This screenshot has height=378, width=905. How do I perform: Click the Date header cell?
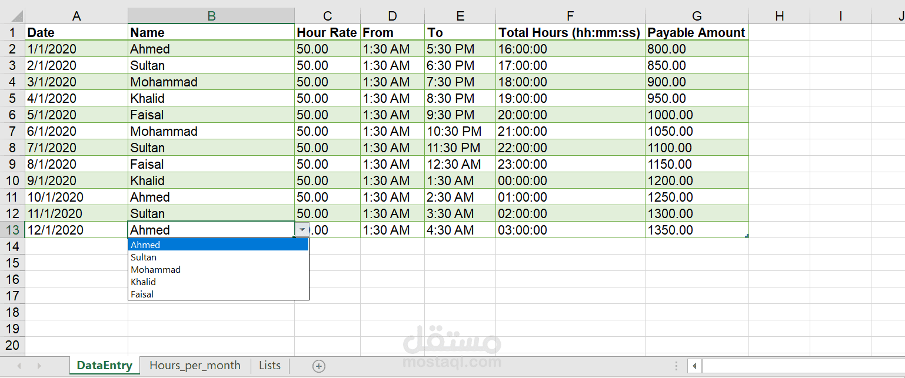(76, 33)
